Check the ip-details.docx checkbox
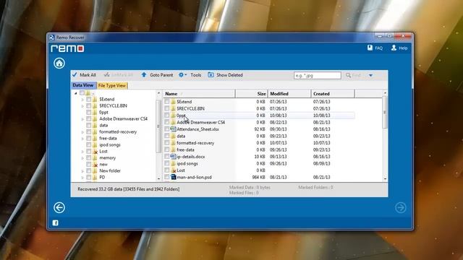The width and height of the screenshot is (463, 260). [x=167, y=157]
